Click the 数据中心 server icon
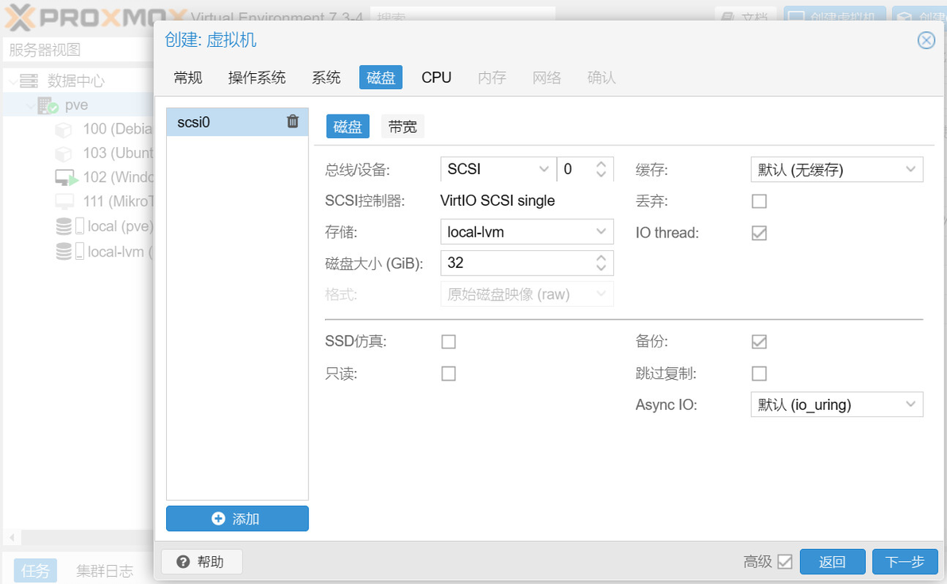 (29, 80)
